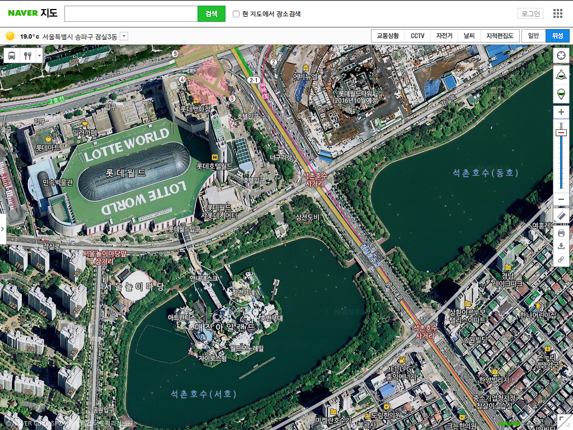573x430 pixels.
Task: Click the 민속박물관 label
Action: (58, 182)
